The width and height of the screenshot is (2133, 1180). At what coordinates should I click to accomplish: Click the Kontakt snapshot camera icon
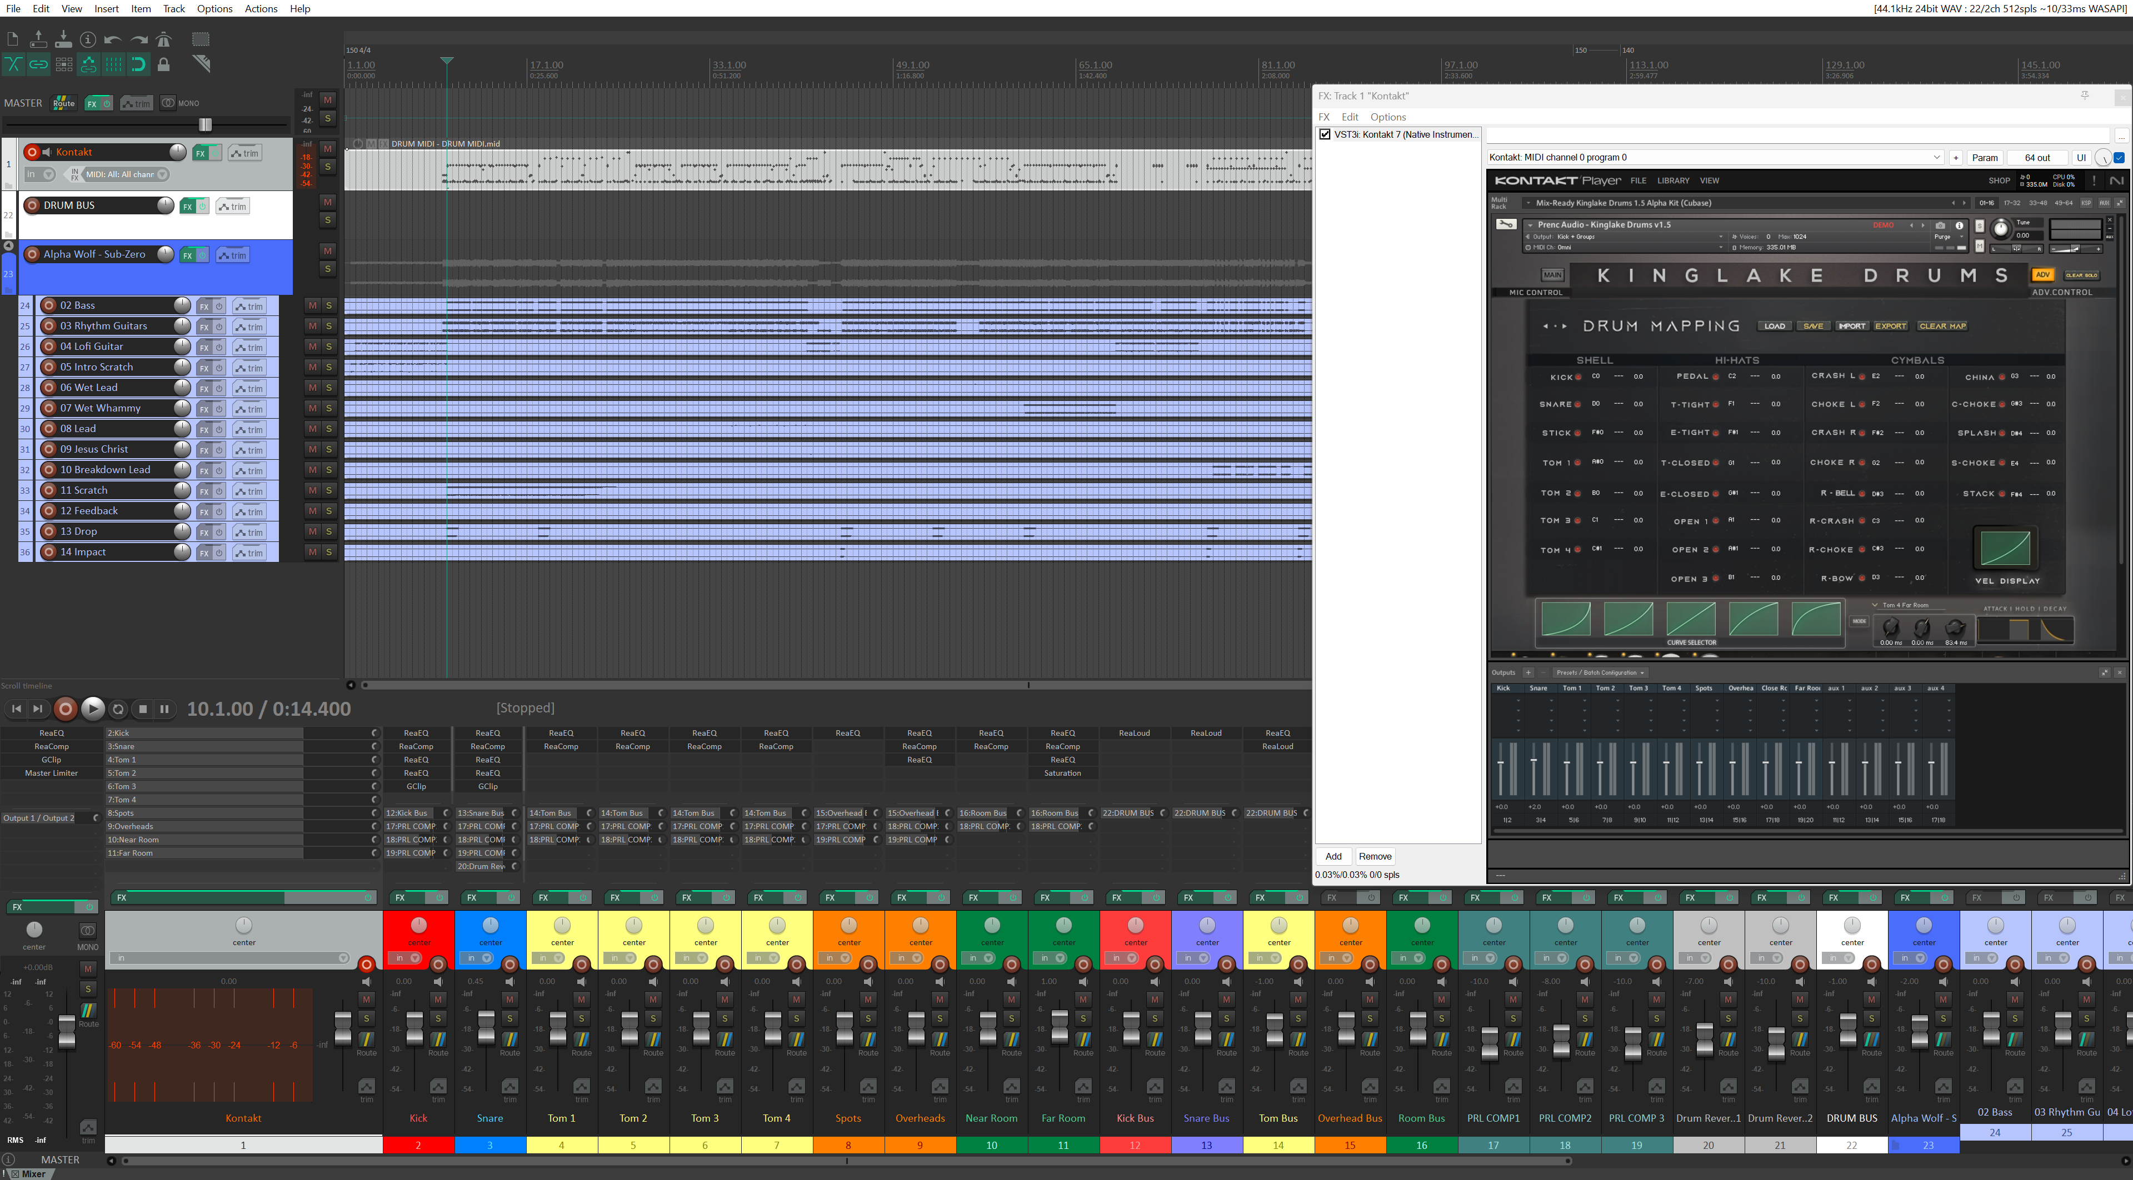coord(1939,225)
